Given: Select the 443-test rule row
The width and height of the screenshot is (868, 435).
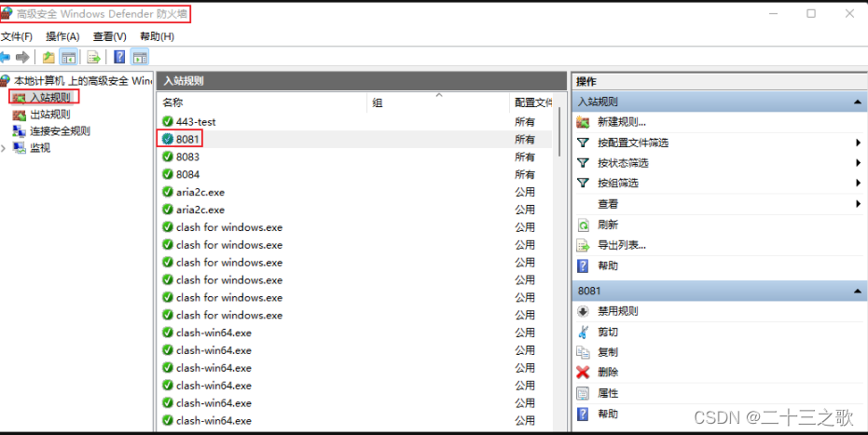Looking at the screenshot, I should 354,122.
